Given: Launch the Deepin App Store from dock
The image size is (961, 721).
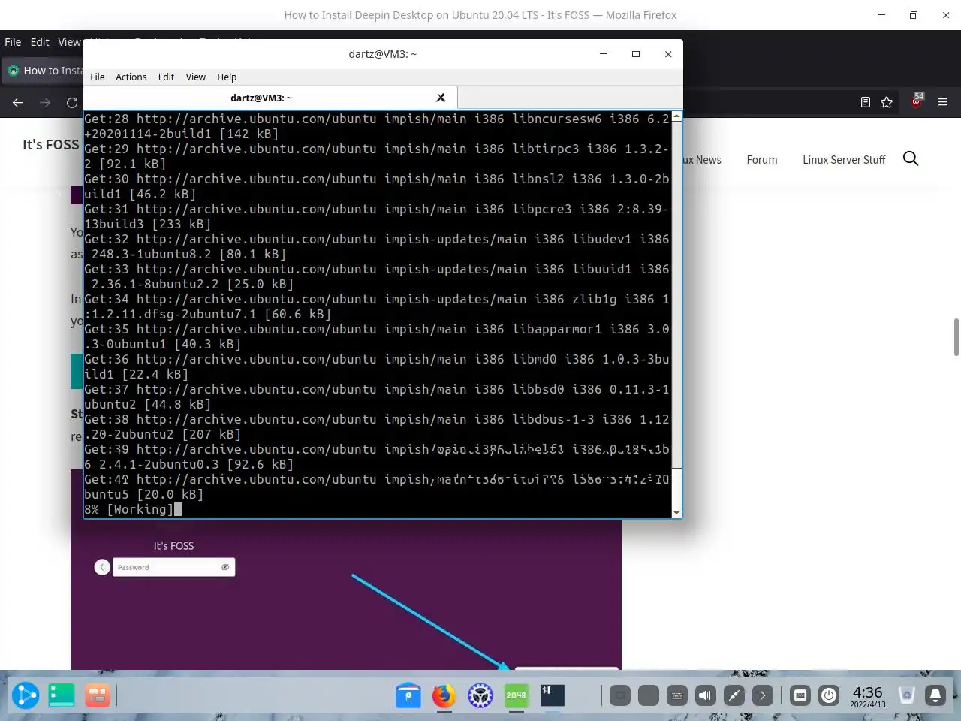Looking at the screenshot, I should click(x=408, y=695).
